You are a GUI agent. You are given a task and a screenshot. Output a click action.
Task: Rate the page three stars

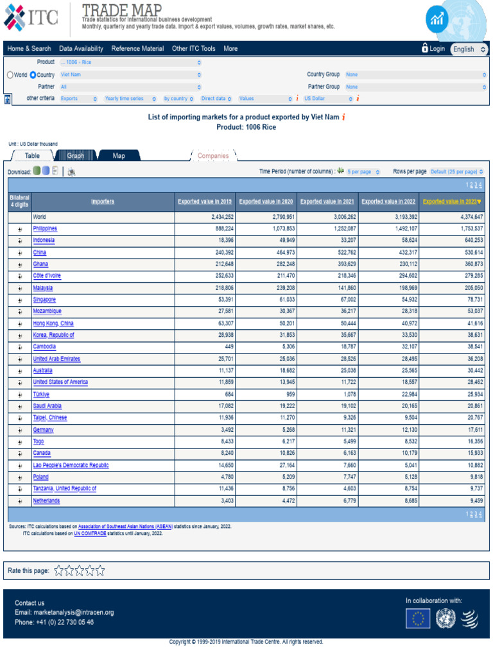tap(79, 570)
